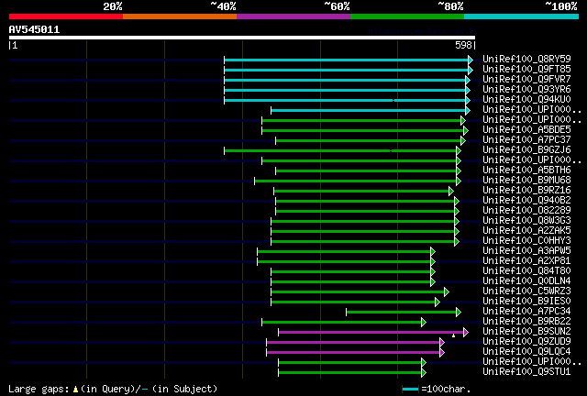
Task: Click the yellow large-gap marker under the B9SUN2 bar
Action: click(x=453, y=335)
